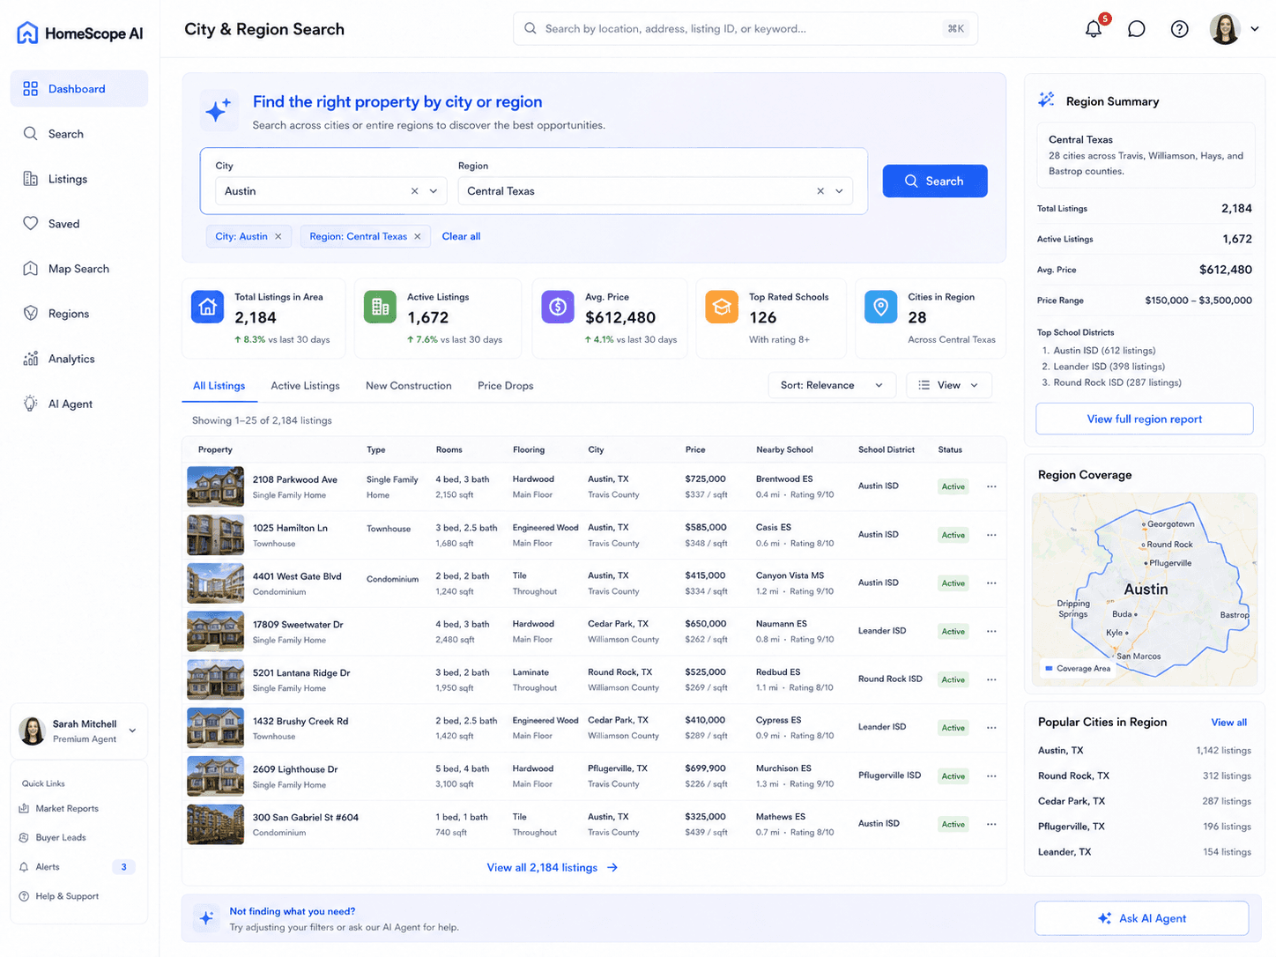
Task: Open more options for 1432 Brushy Creek Rd
Action: (x=991, y=728)
